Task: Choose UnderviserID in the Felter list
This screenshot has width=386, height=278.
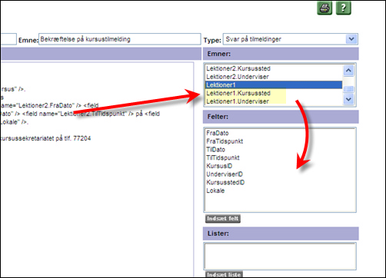Action: coord(225,174)
